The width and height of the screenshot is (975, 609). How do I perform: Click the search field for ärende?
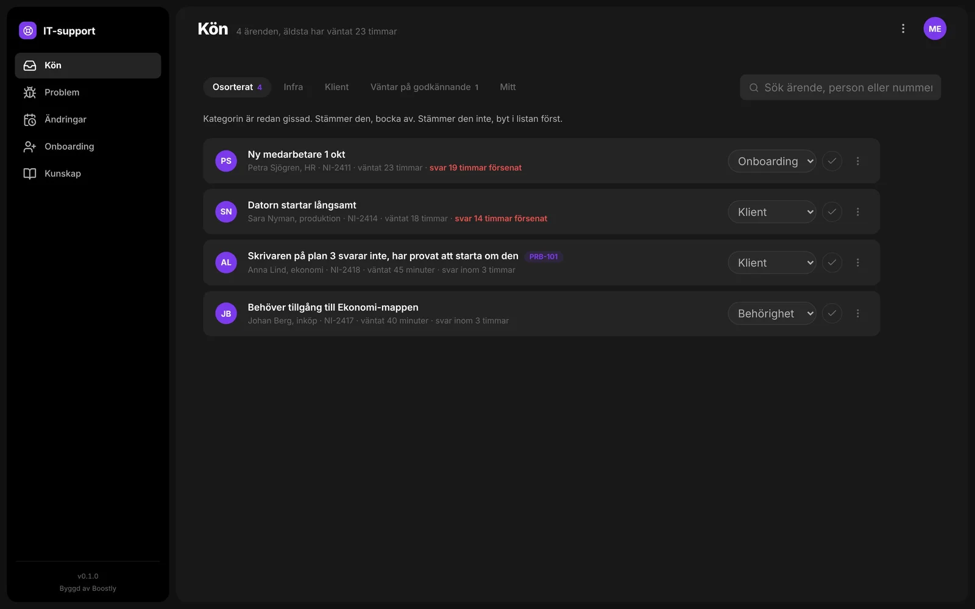tap(840, 88)
